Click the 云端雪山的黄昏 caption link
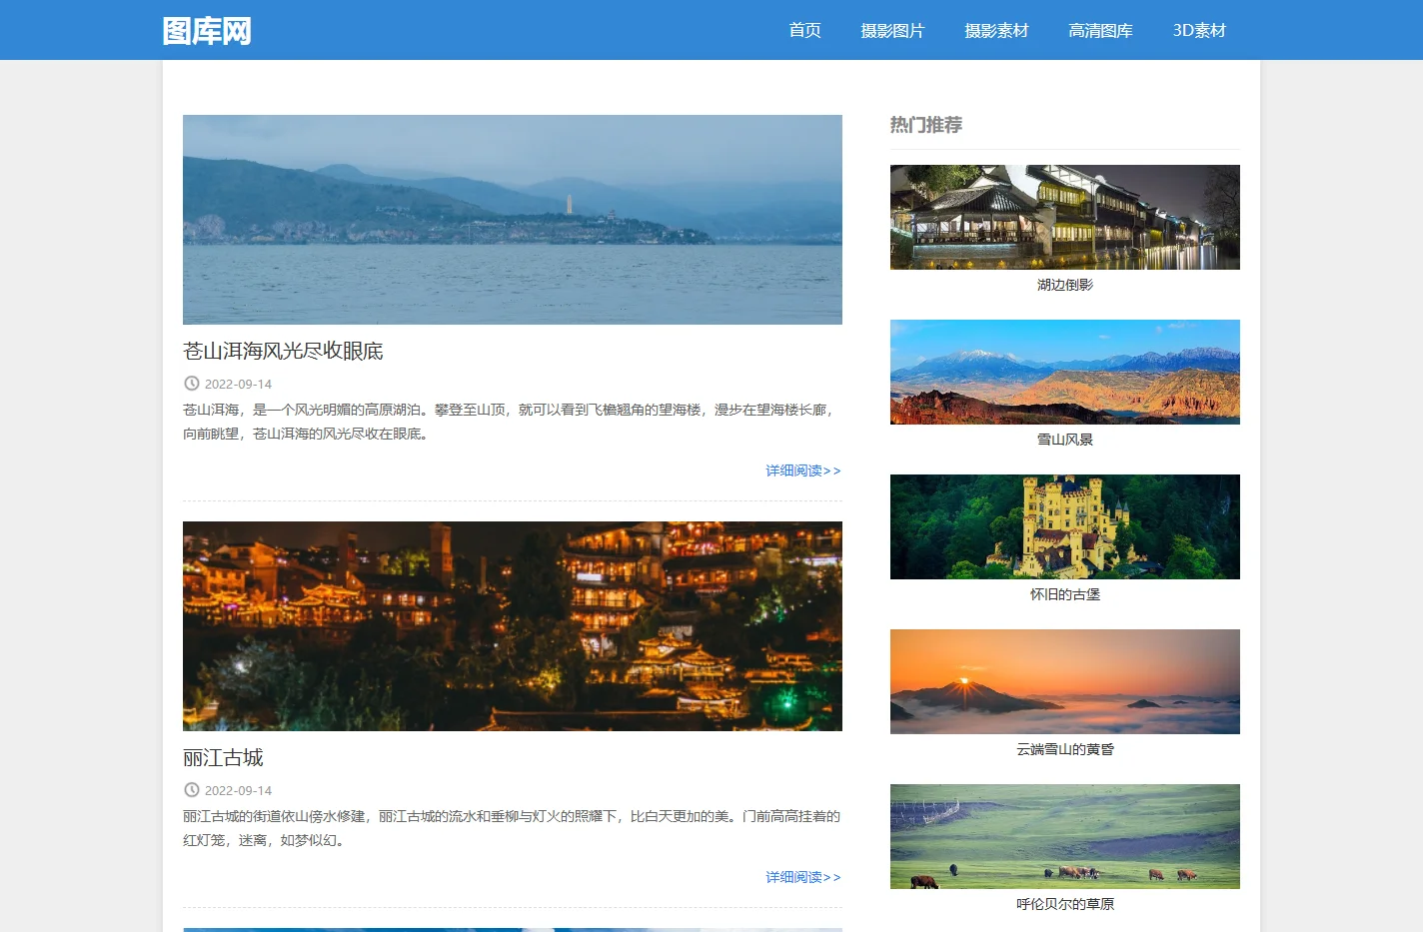 click(x=1065, y=749)
